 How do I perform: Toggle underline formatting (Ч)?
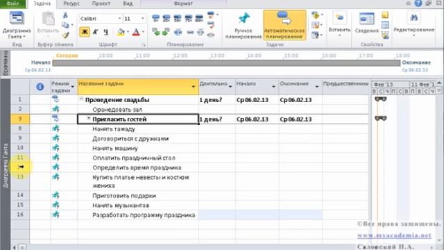[106, 32]
